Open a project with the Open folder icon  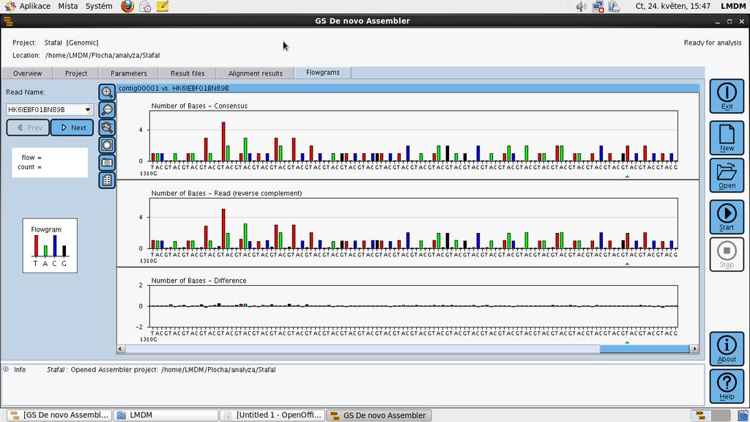point(727,175)
